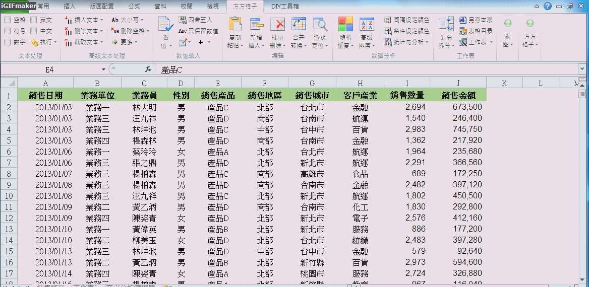Click in the formula bar showing 產品C

coord(366,69)
